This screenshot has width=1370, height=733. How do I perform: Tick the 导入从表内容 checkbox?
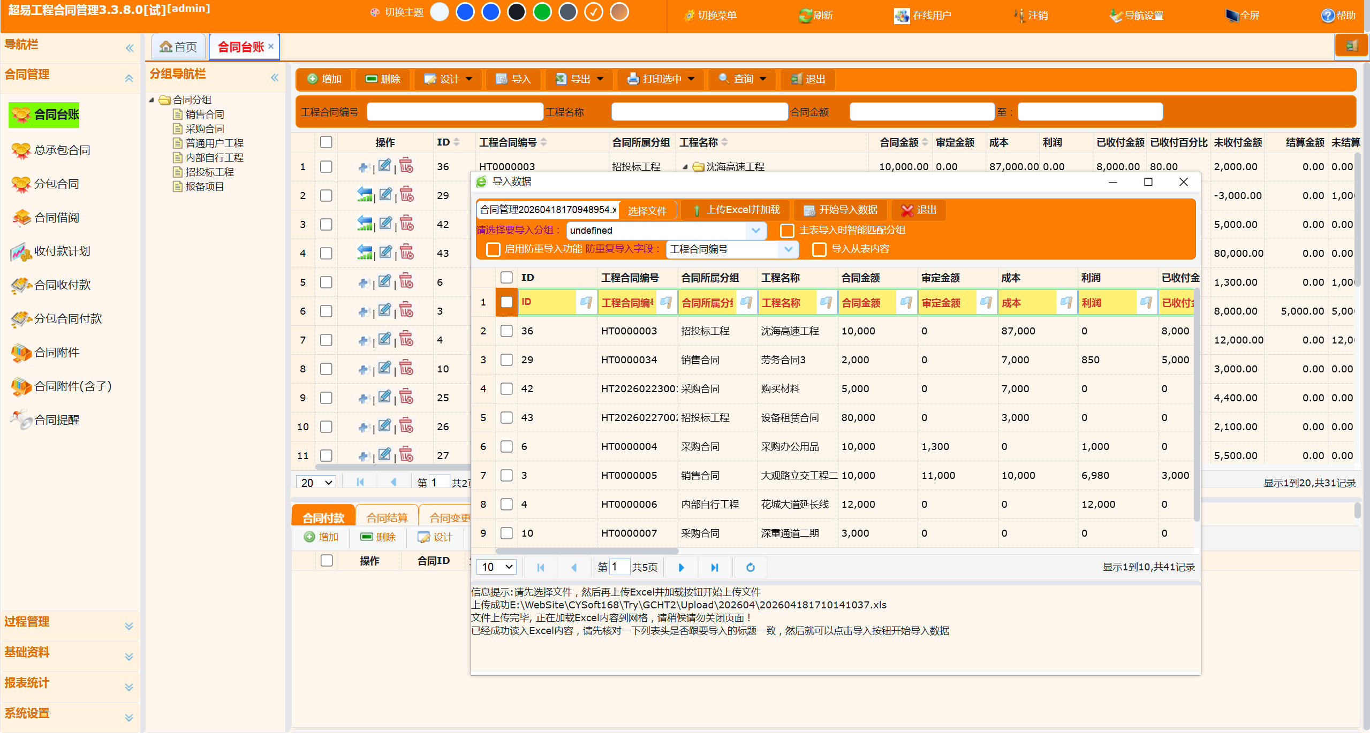819,249
